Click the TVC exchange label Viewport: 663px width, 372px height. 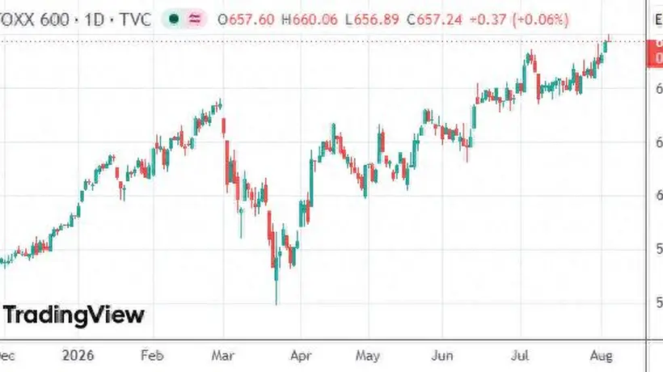(135, 19)
